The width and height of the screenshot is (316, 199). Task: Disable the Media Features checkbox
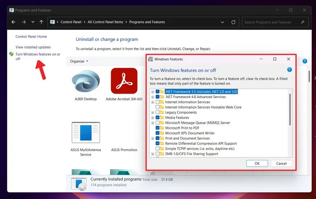(x=157, y=118)
